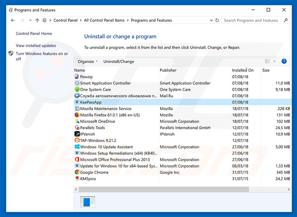Click the change view icon
This screenshot has height=217, width=297.
tap(267, 61)
